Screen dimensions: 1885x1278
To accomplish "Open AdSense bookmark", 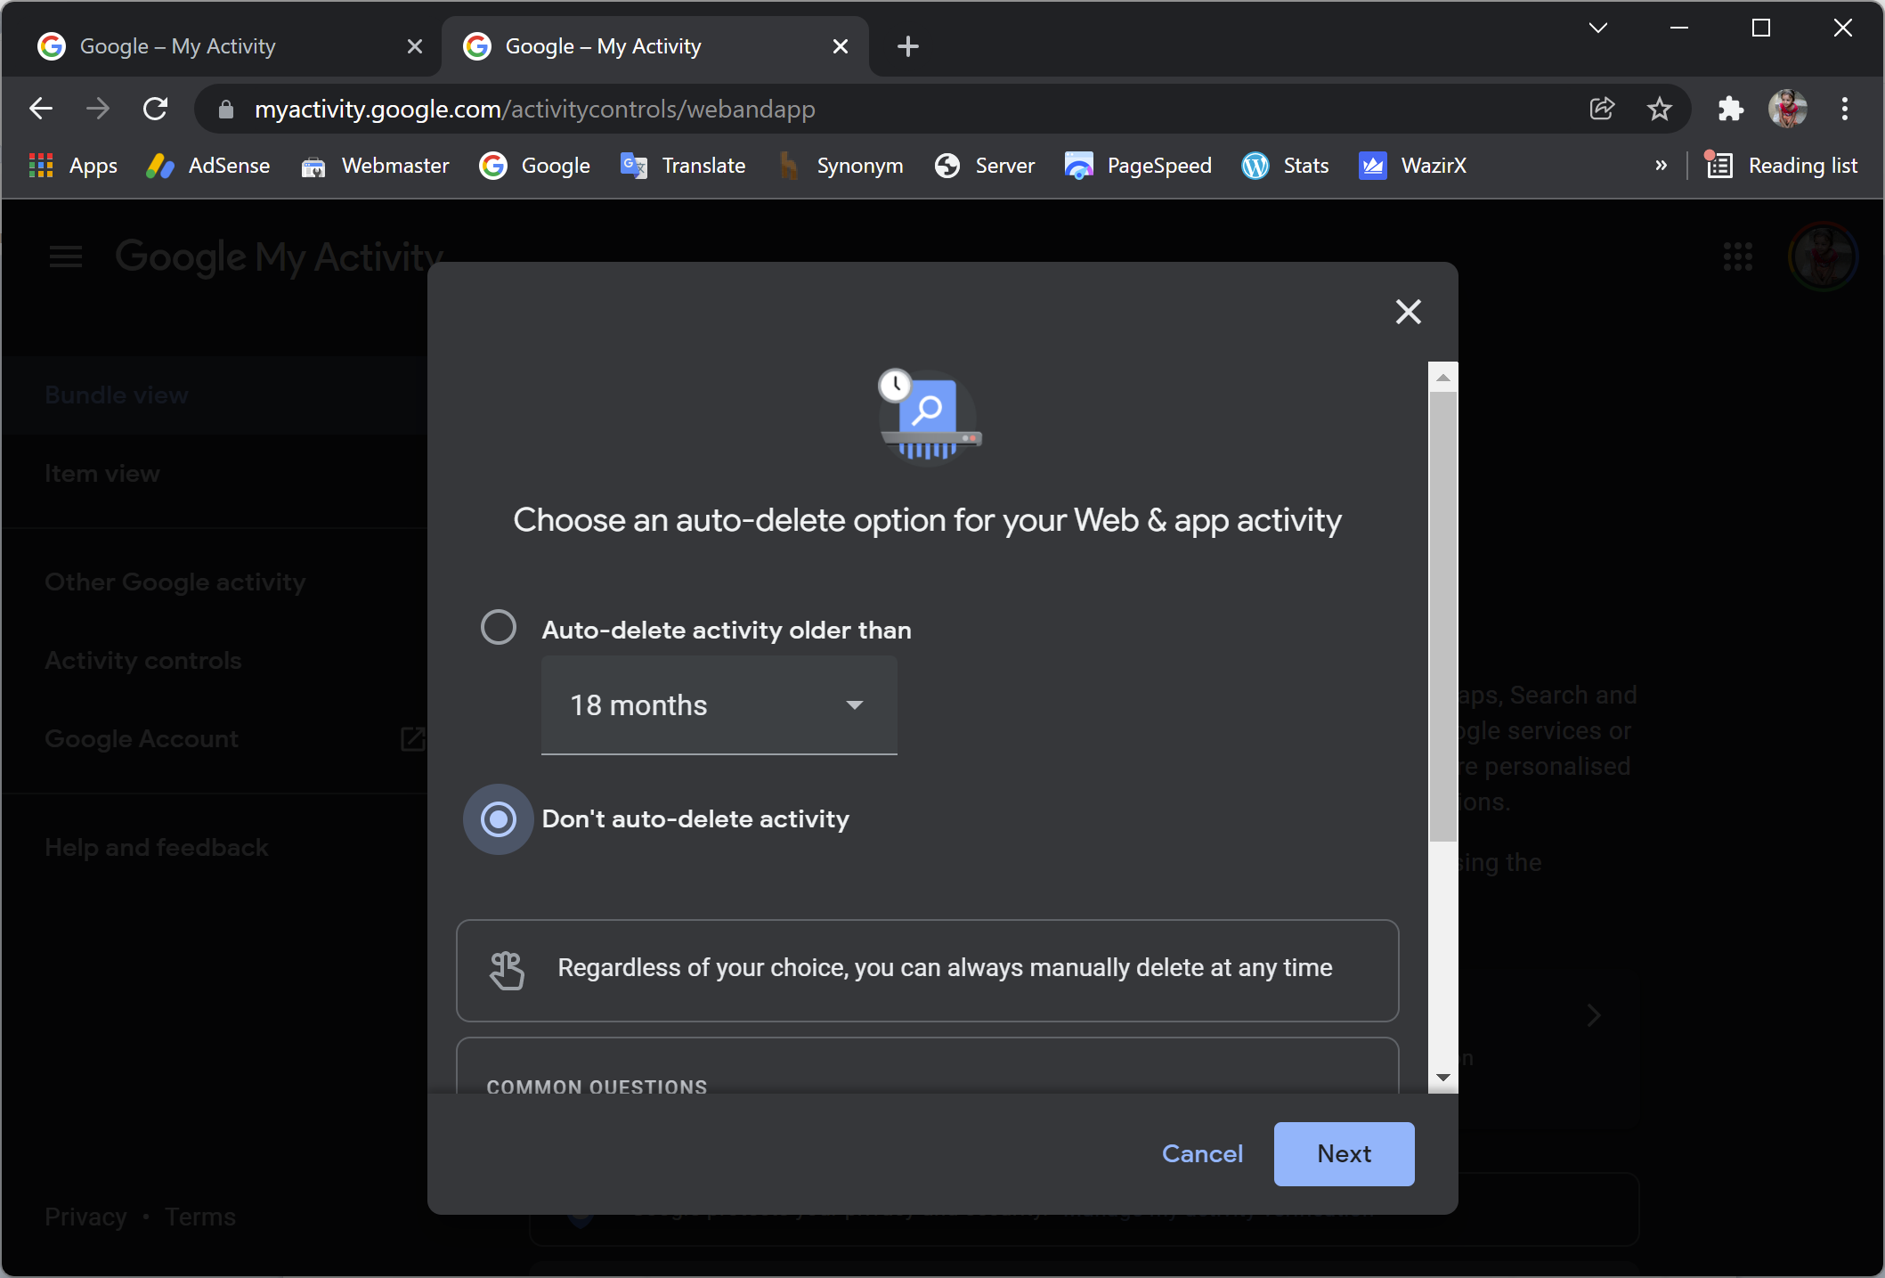I will 208,166.
